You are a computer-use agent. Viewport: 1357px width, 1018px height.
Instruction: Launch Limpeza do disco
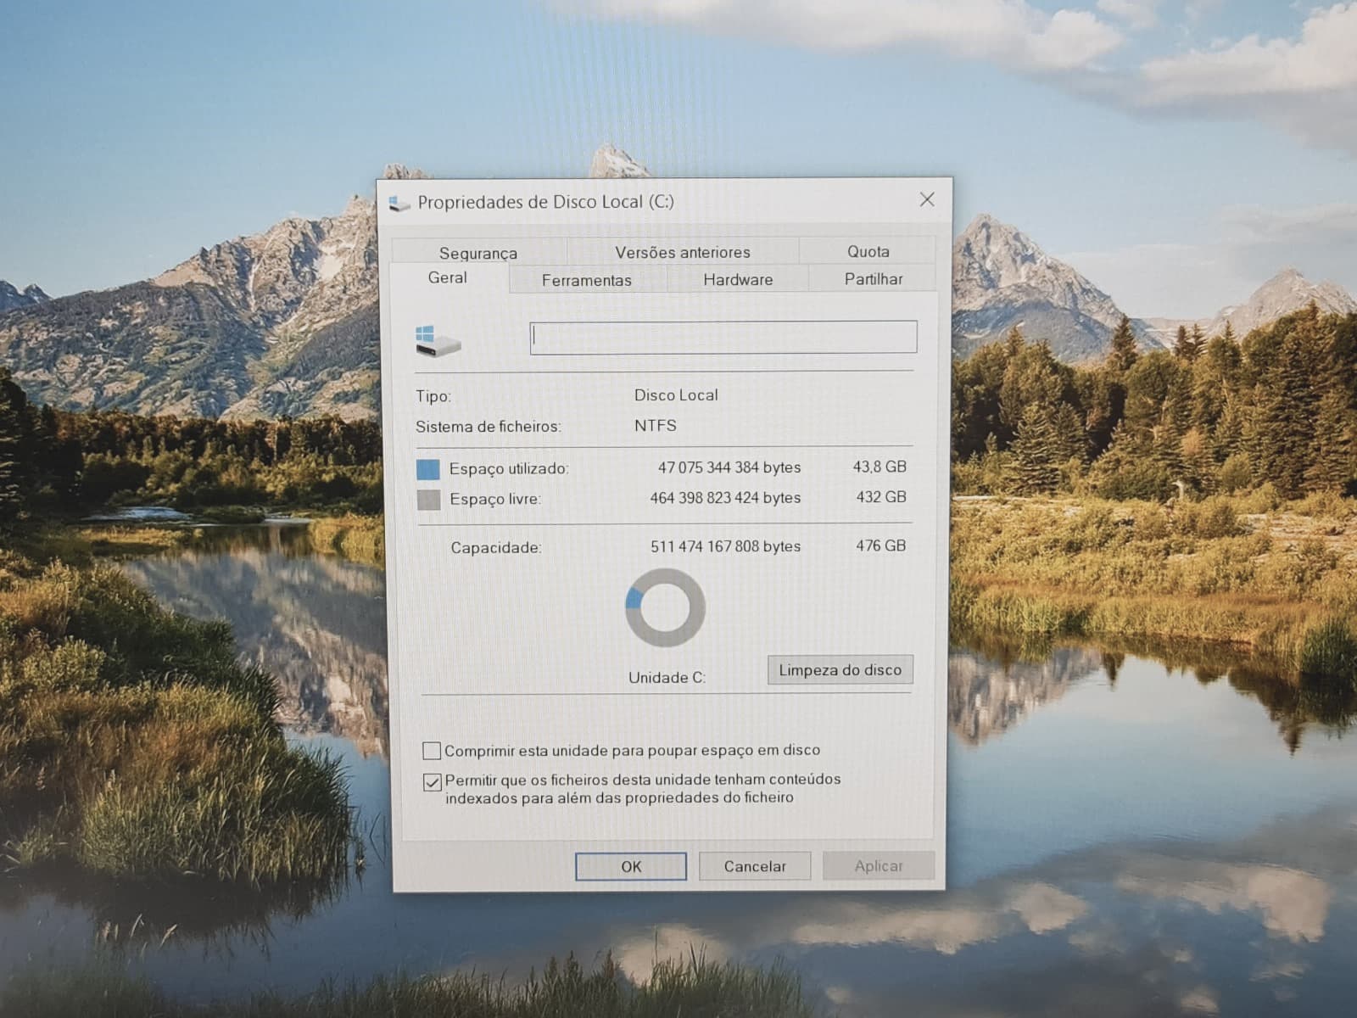coord(840,669)
